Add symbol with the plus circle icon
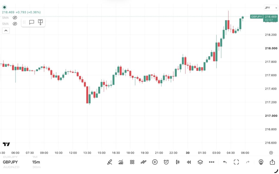 [155, 162]
